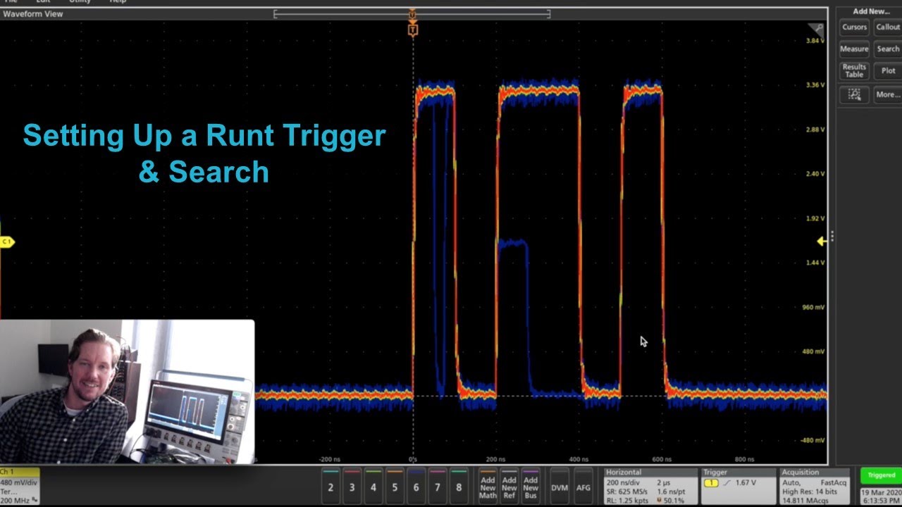Open the Measure button
The image size is (902, 507).
[854, 49]
